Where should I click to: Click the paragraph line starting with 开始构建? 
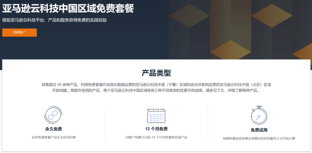tap(156, 91)
